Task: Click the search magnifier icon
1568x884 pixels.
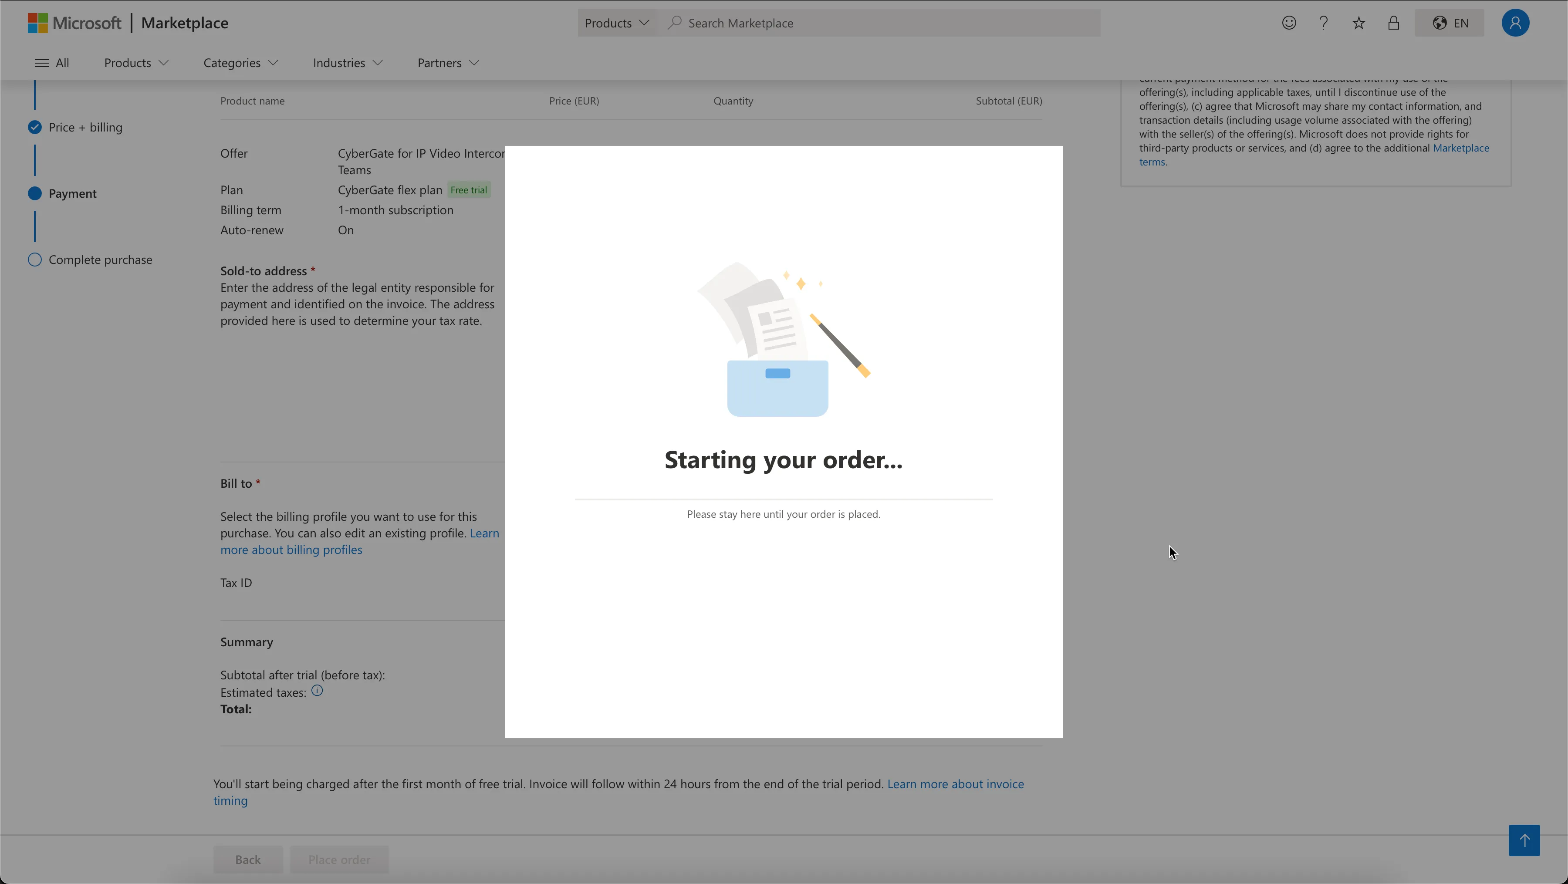Action: pos(674,23)
